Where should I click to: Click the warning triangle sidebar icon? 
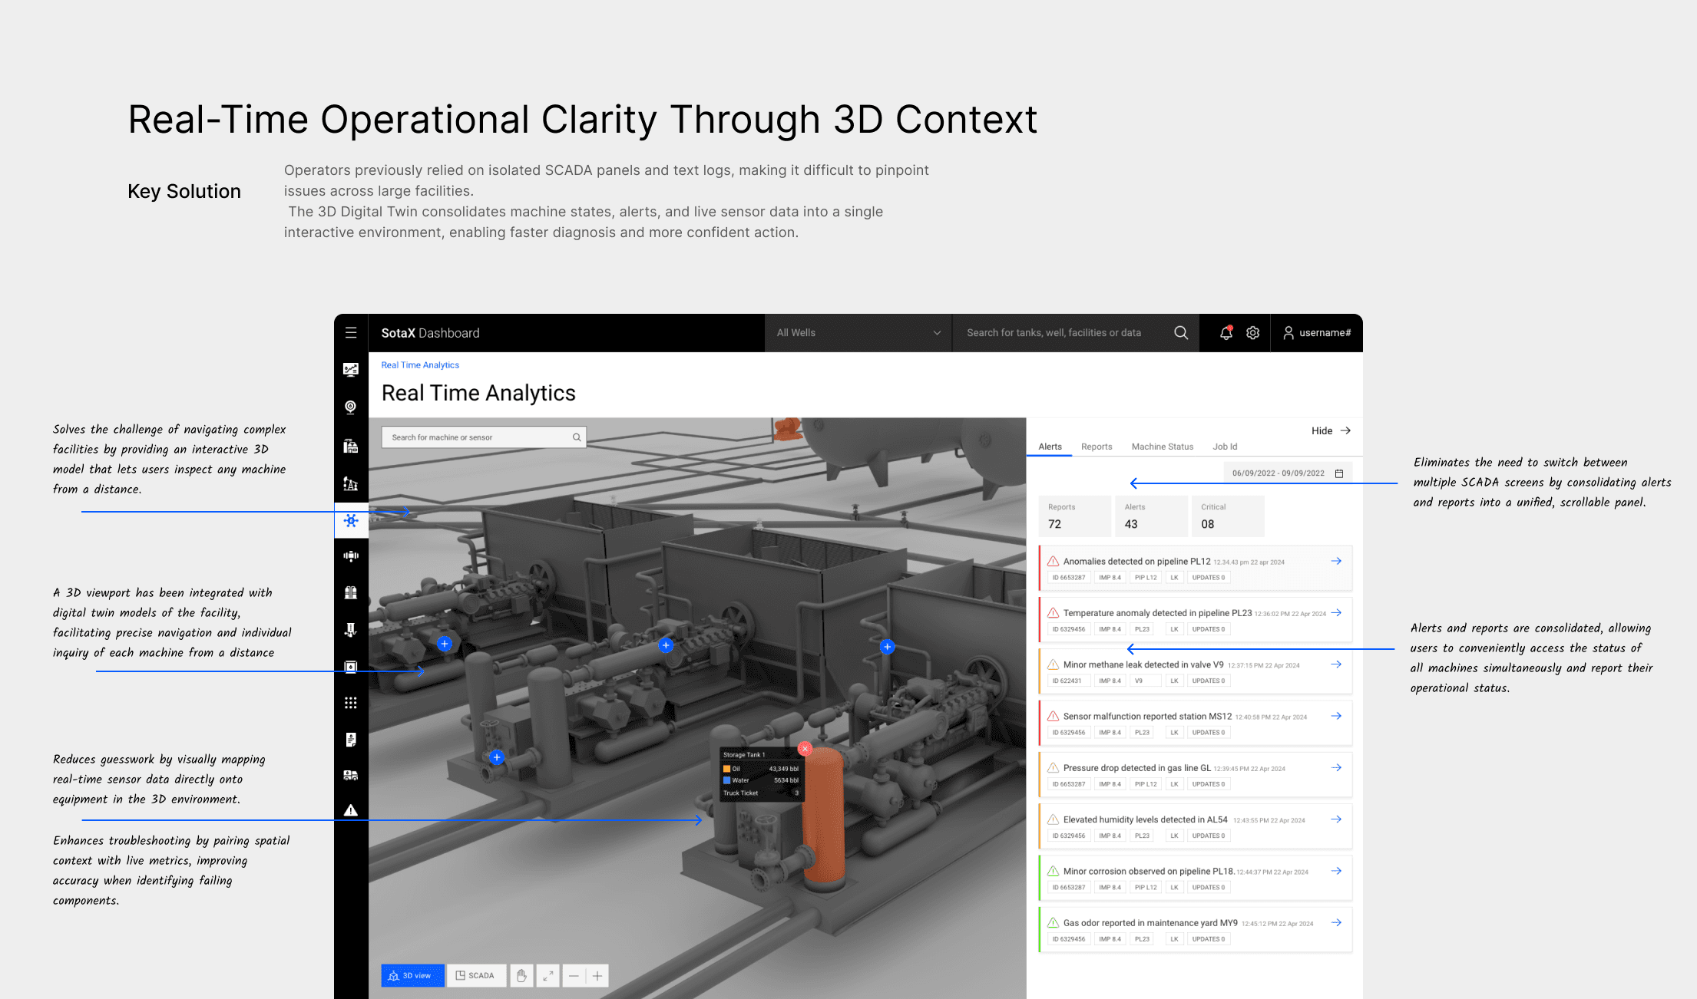351,810
